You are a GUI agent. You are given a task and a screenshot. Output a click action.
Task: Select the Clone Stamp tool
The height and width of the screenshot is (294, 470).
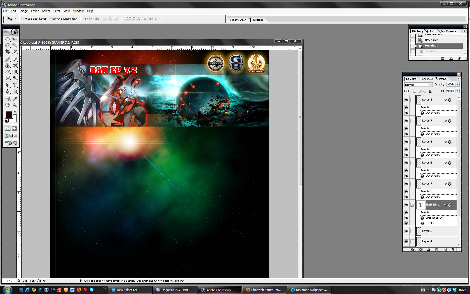[x=8, y=65]
